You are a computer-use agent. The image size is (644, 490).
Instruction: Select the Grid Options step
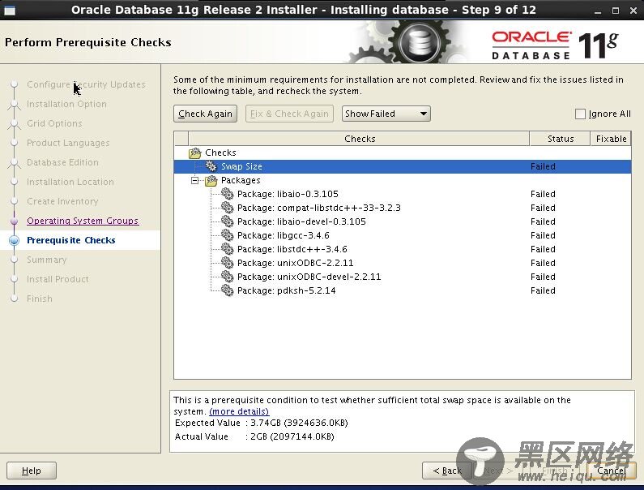(54, 123)
